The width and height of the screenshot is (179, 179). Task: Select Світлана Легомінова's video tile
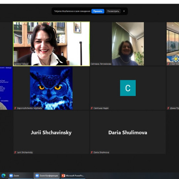[128, 44]
